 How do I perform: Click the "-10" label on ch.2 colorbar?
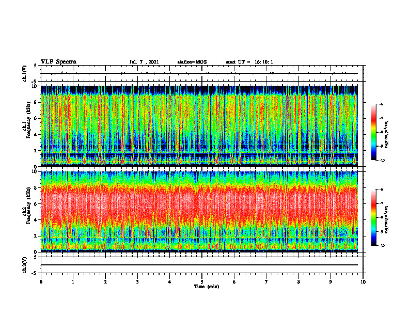click(382, 246)
